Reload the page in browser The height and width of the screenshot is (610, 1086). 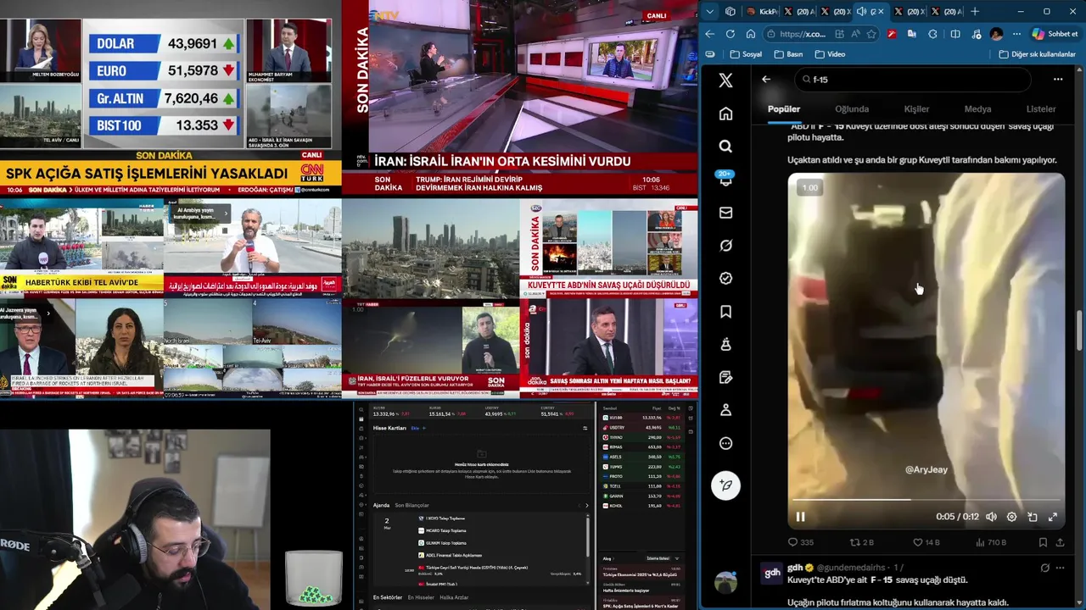(x=730, y=34)
